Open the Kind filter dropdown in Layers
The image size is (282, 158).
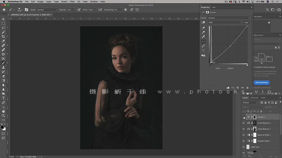250,103
